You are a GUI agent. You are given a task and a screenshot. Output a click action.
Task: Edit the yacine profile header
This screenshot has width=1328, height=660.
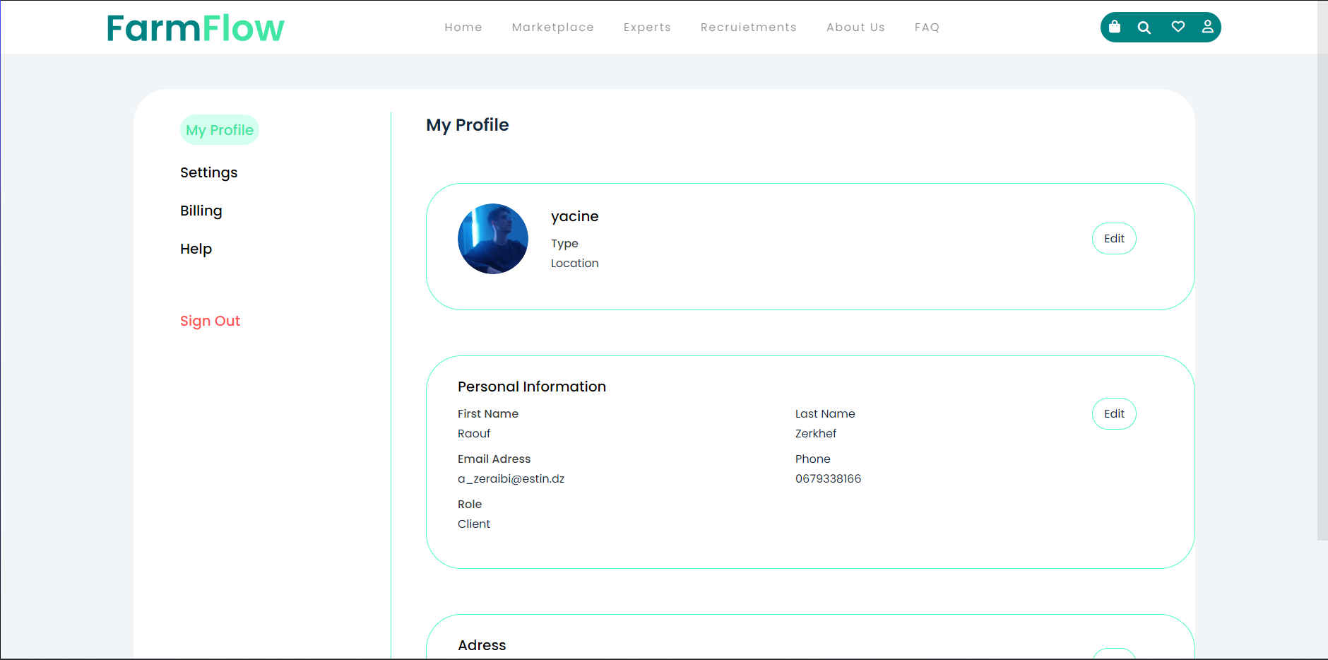[1114, 238]
